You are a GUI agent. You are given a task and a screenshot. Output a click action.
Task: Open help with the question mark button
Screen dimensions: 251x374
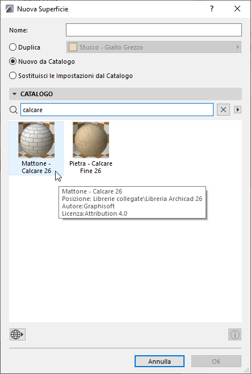pyautogui.click(x=212, y=9)
